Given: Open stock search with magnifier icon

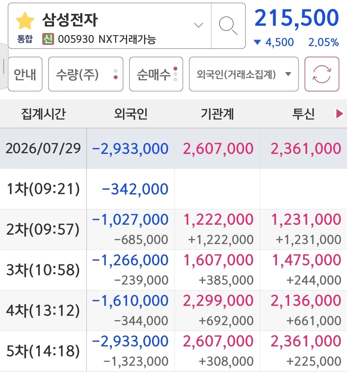Looking at the screenshot, I should [x=228, y=26].
